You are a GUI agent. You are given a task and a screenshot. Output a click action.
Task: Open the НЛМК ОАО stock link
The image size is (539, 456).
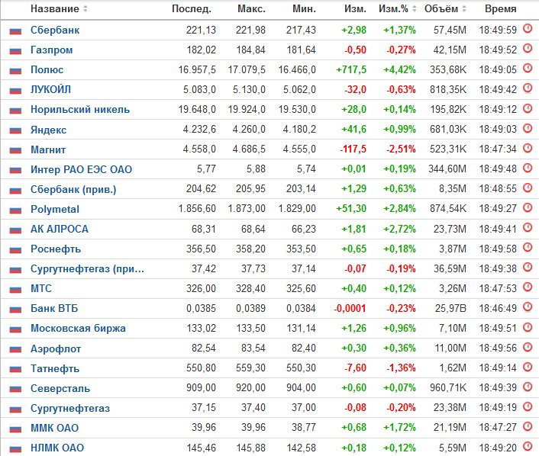coord(57,448)
